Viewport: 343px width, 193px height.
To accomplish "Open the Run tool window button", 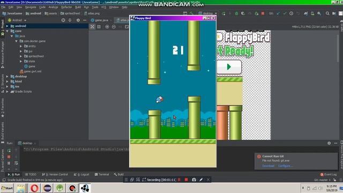I will click(14, 174).
